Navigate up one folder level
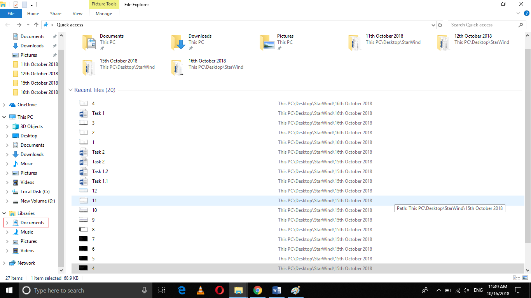 click(36, 24)
